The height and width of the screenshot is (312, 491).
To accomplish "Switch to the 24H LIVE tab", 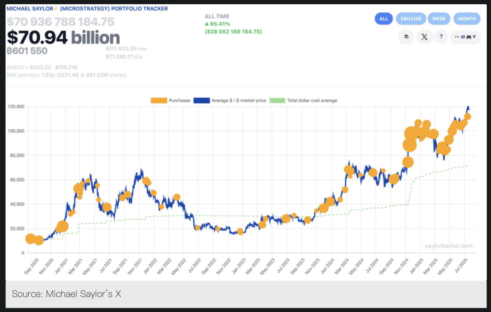I will click(x=411, y=19).
